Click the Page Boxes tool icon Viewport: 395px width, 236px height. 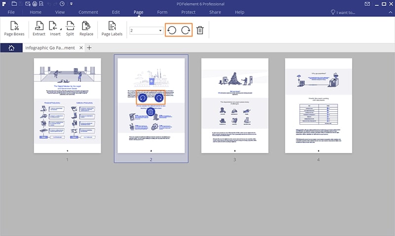pos(15,27)
